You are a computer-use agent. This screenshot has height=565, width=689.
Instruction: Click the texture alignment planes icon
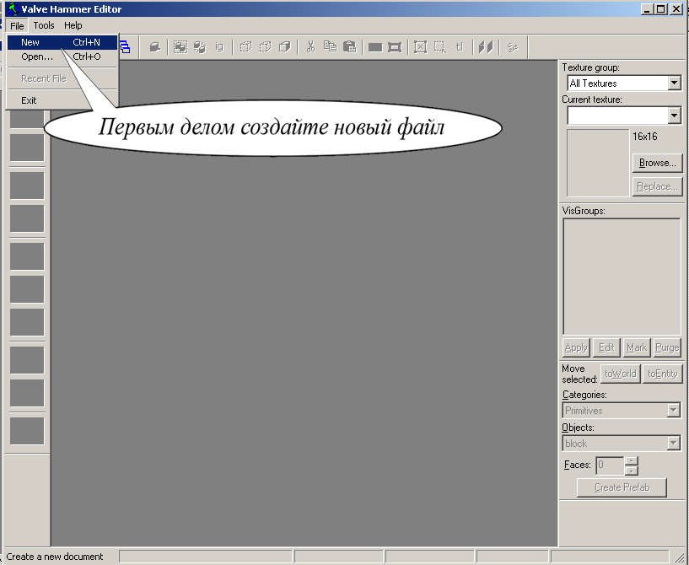[x=486, y=47]
